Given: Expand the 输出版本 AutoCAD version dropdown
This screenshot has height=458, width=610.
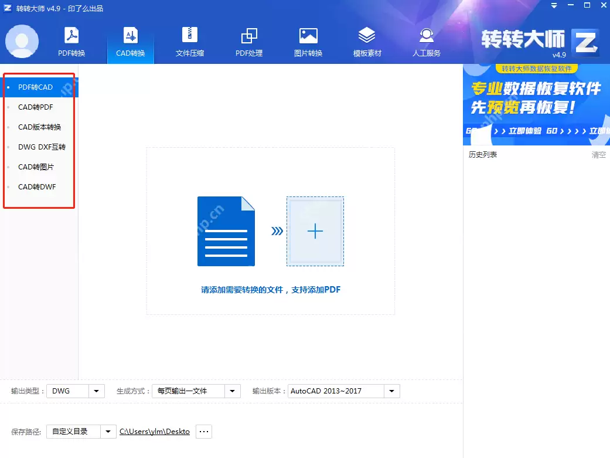Looking at the screenshot, I should pyautogui.click(x=391, y=391).
